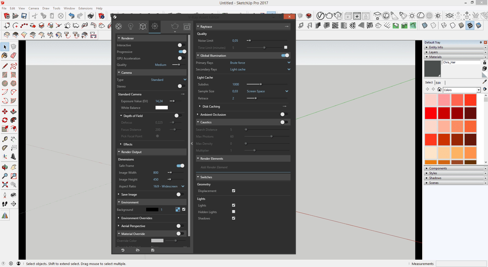Select the Line pencil tool
The height and width of the screenshot is (267, 488).
click(x=5, y=66)
